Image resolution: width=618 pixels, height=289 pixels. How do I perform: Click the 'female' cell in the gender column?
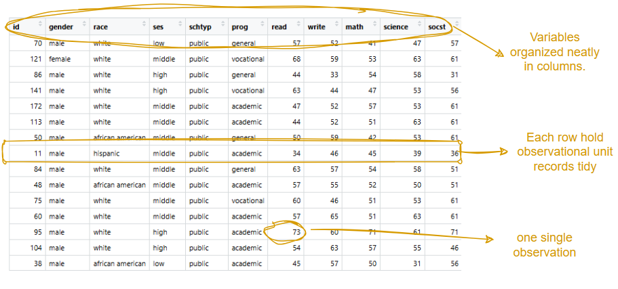[x=60, y=59]
